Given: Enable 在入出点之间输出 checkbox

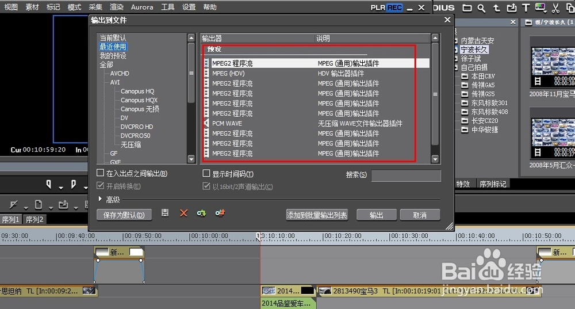Looking at the screenshot, I should [x=101, y=173].
